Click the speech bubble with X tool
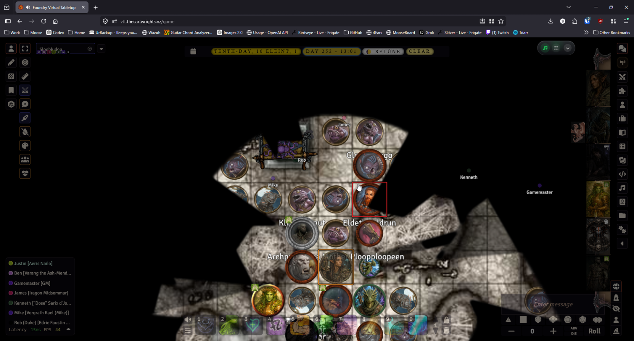The height and width of the screenshot is (341, 634). click(x=25, y=104)
